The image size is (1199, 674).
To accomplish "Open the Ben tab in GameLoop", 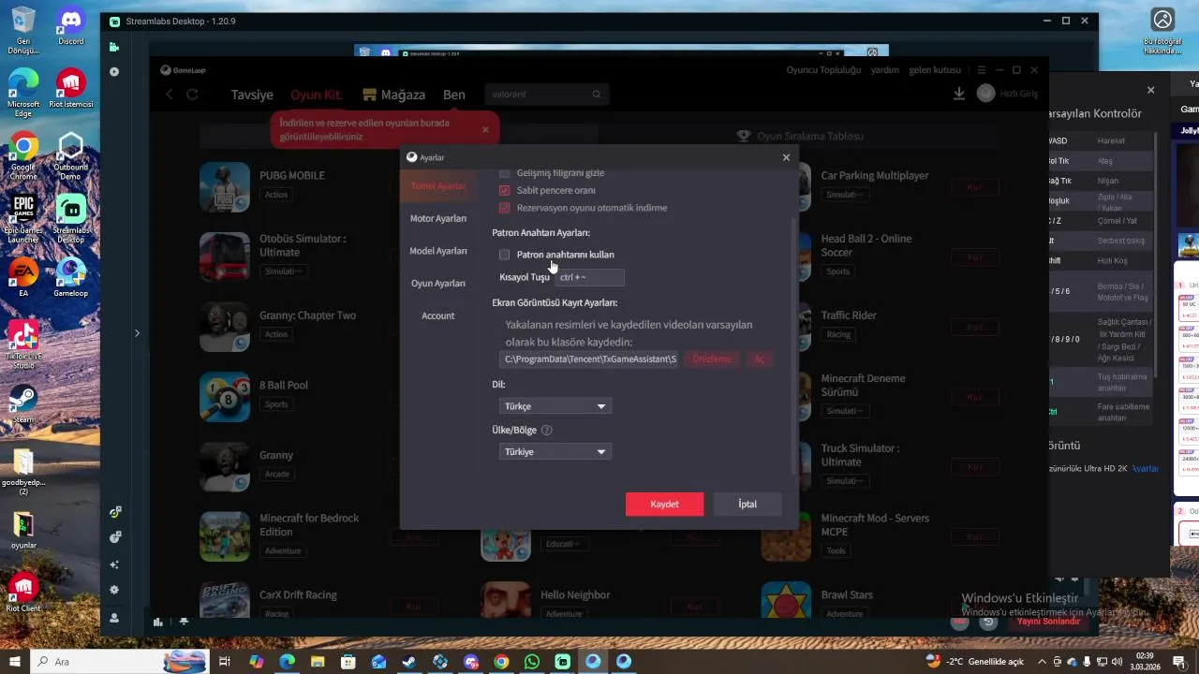I will tap(454, 95).
